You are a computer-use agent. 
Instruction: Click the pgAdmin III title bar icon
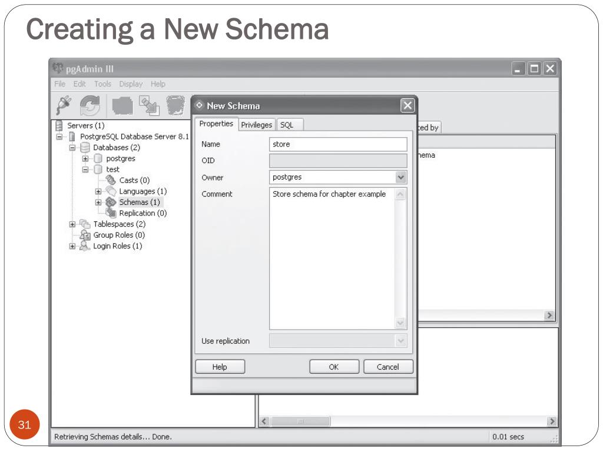click(58, 68)
